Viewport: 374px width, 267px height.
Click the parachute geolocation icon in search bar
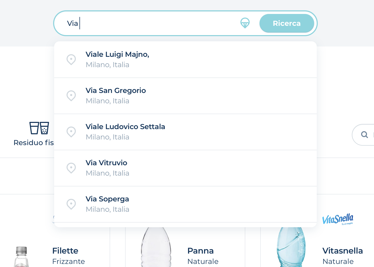245,23
